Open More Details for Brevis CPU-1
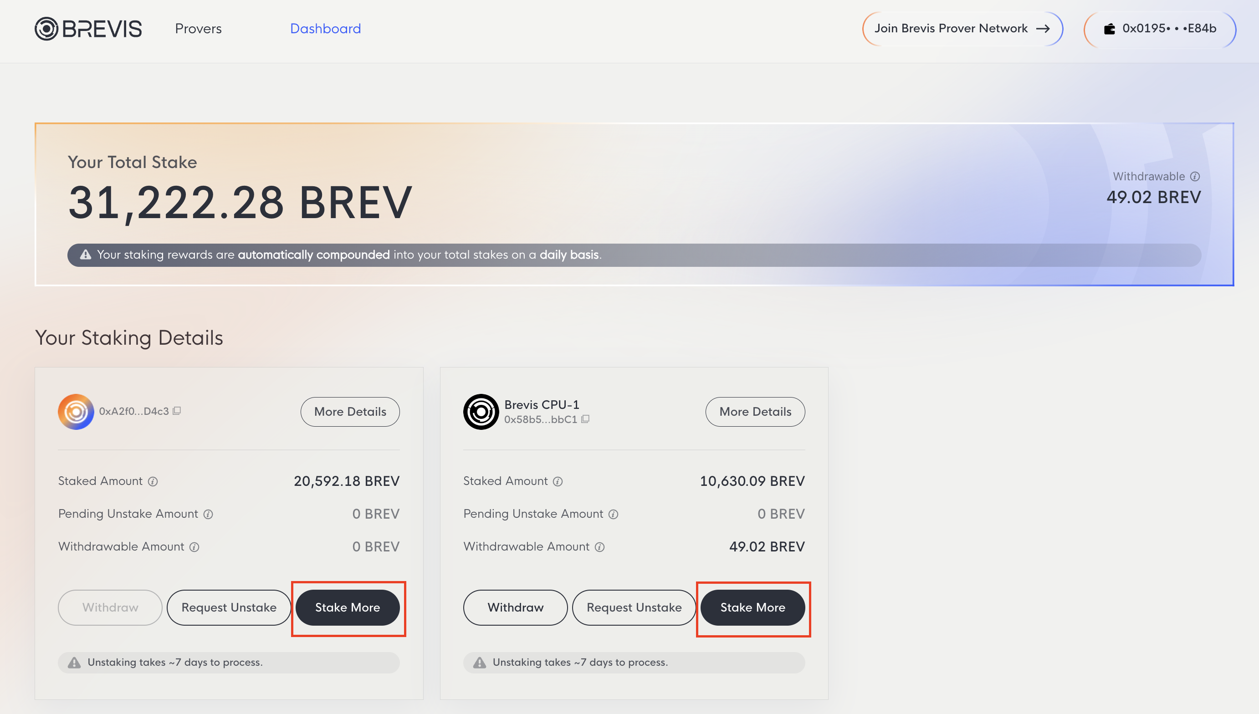The height and width of the screenshot is (714, 1259). pos(755,412)
